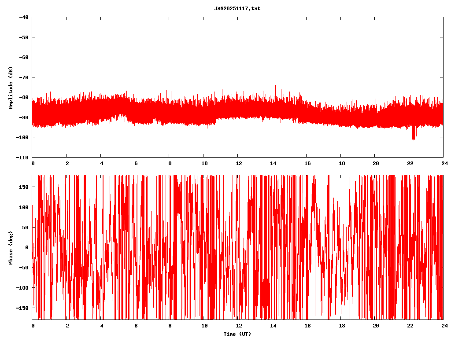This screenshot has width=451, height=338.
Task: Click hour 12 label under amplitude plot
Action: pyautogui.click(x=239, y=163)
